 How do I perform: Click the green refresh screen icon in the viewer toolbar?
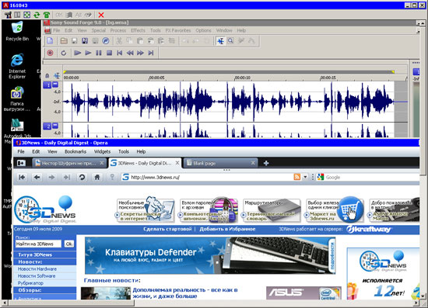pos(37,15)
